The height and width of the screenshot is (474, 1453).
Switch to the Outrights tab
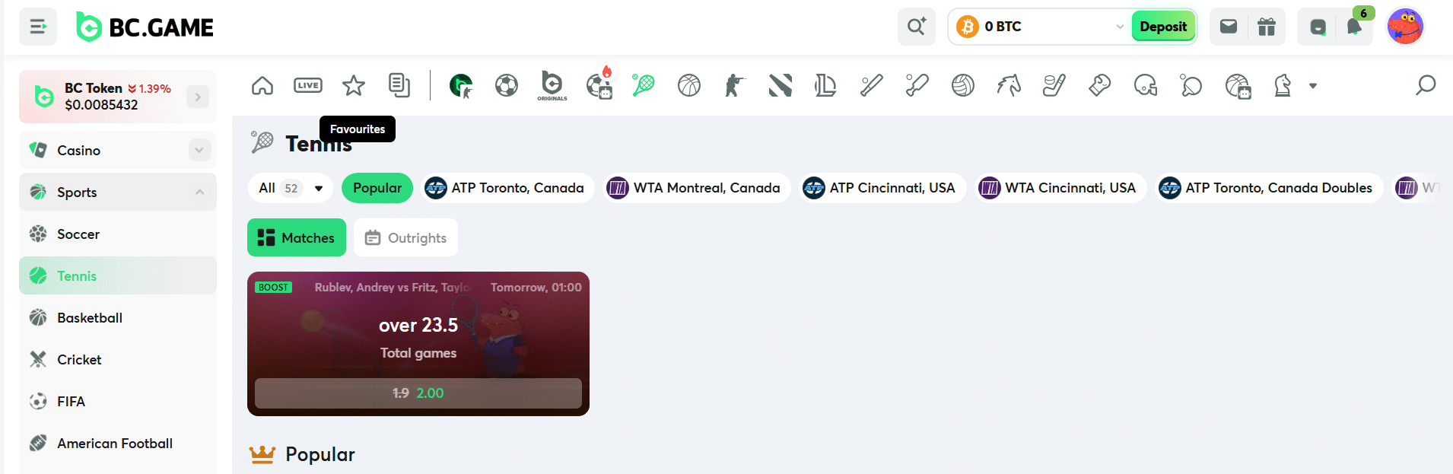pyautogui.click(x=405, y=237)
